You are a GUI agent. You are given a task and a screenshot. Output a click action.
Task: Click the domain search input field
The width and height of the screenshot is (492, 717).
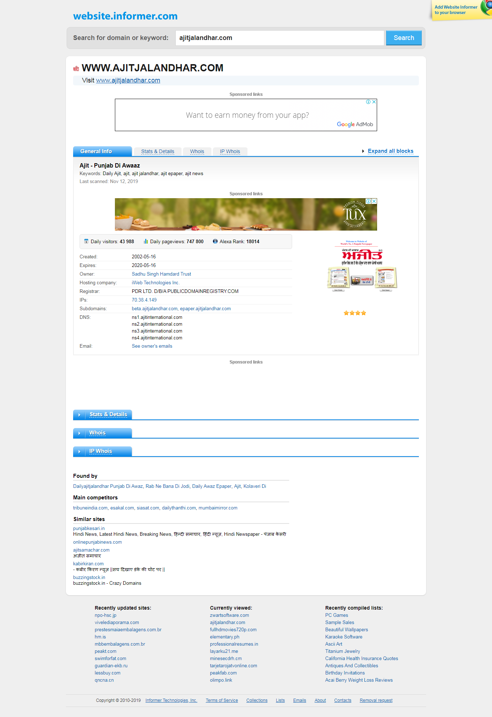click(280, 38)
